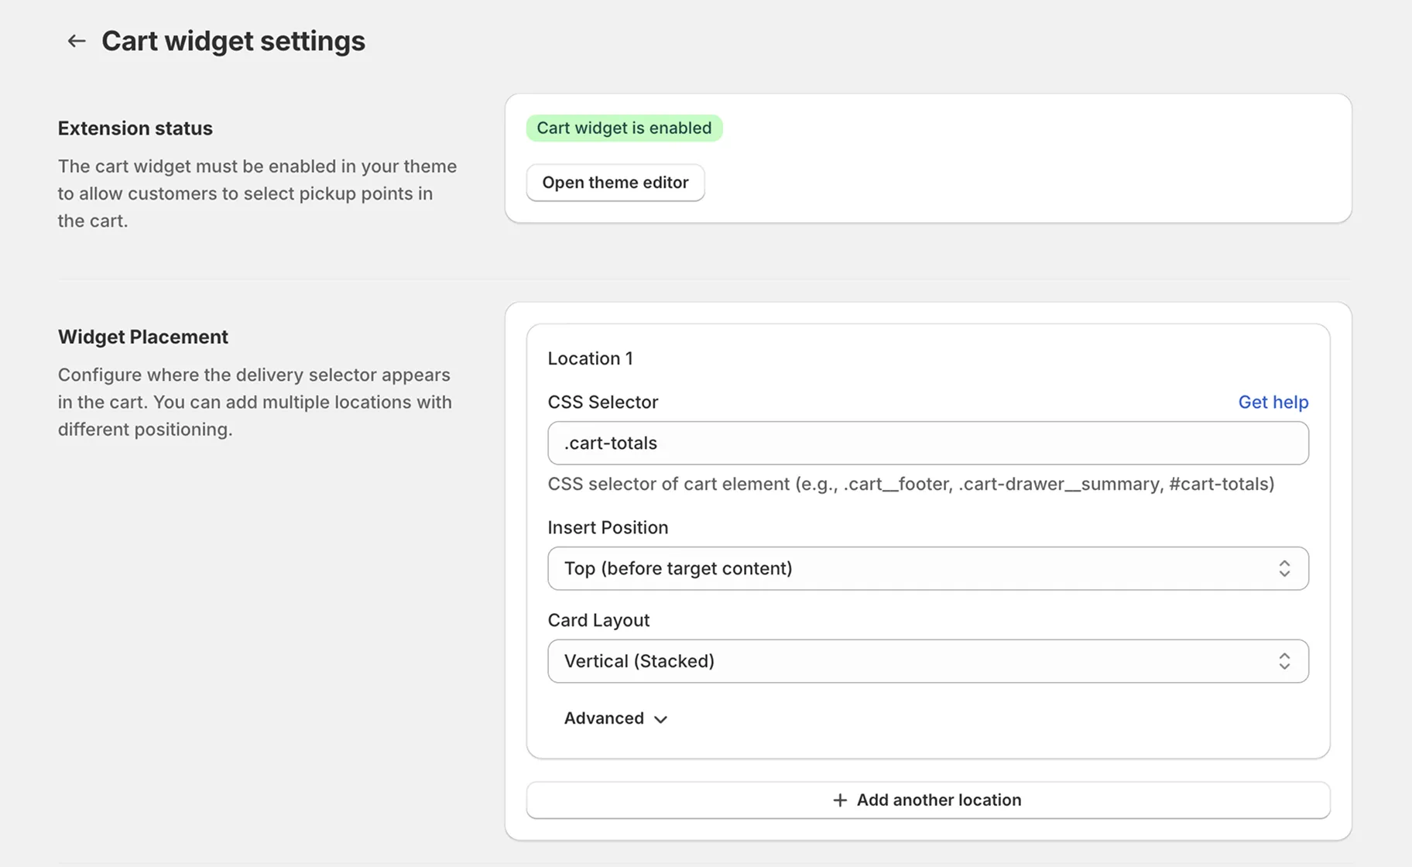1412x867 pixels.
Task: Open the Card Layout dropdown
Action: click(x=927, y=661)
